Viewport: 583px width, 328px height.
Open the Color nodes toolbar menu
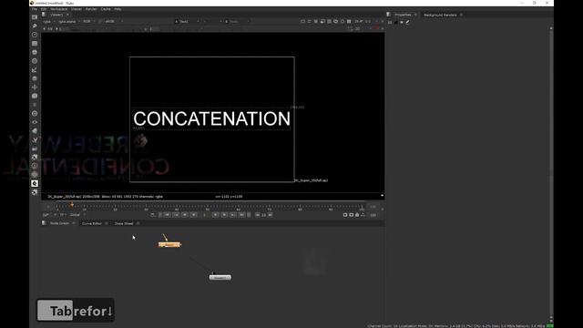point(35,52)
